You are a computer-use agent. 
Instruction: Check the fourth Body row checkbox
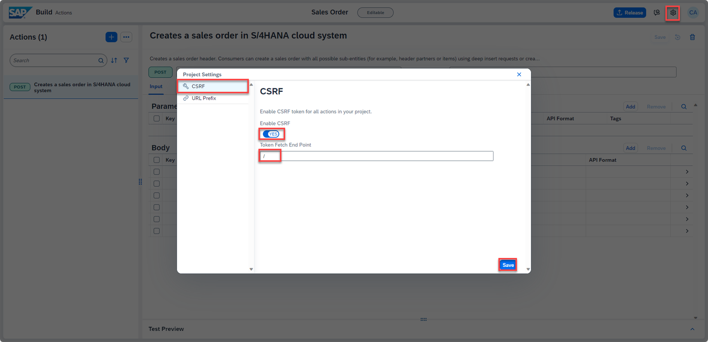[156, 207]
